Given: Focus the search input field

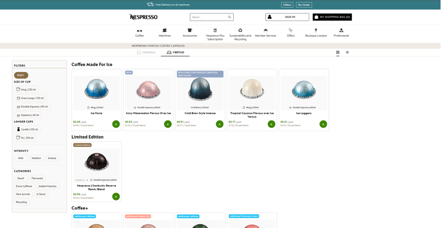Looking at the screenshot, I should pos(209,17).
